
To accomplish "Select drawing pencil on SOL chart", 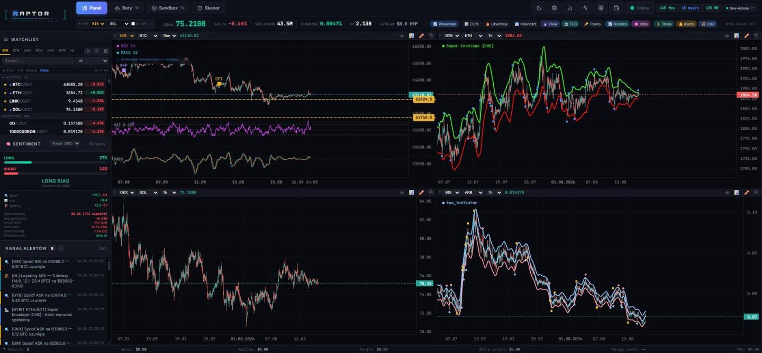I will 422,193.
